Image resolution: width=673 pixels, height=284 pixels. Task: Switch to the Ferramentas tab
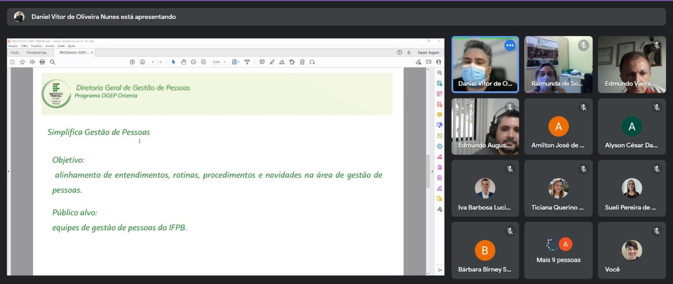point(37,52)
